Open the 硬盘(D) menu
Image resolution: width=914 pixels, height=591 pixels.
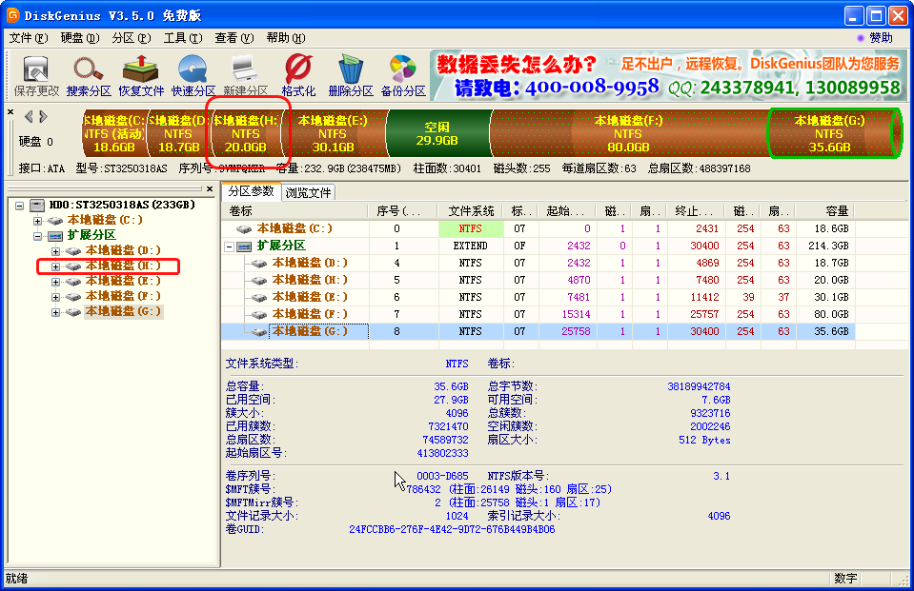point(80,38)
